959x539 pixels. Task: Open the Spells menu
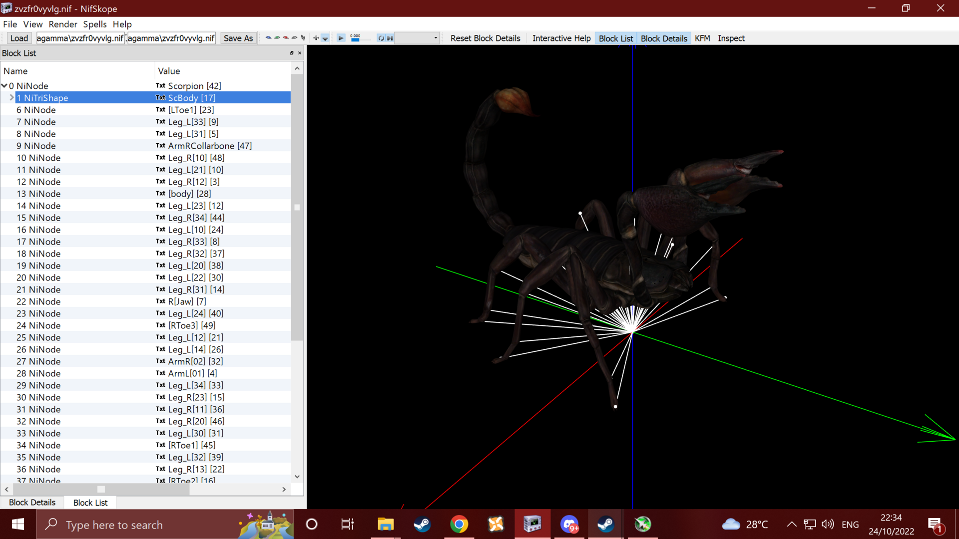click(x=95, y=24)
